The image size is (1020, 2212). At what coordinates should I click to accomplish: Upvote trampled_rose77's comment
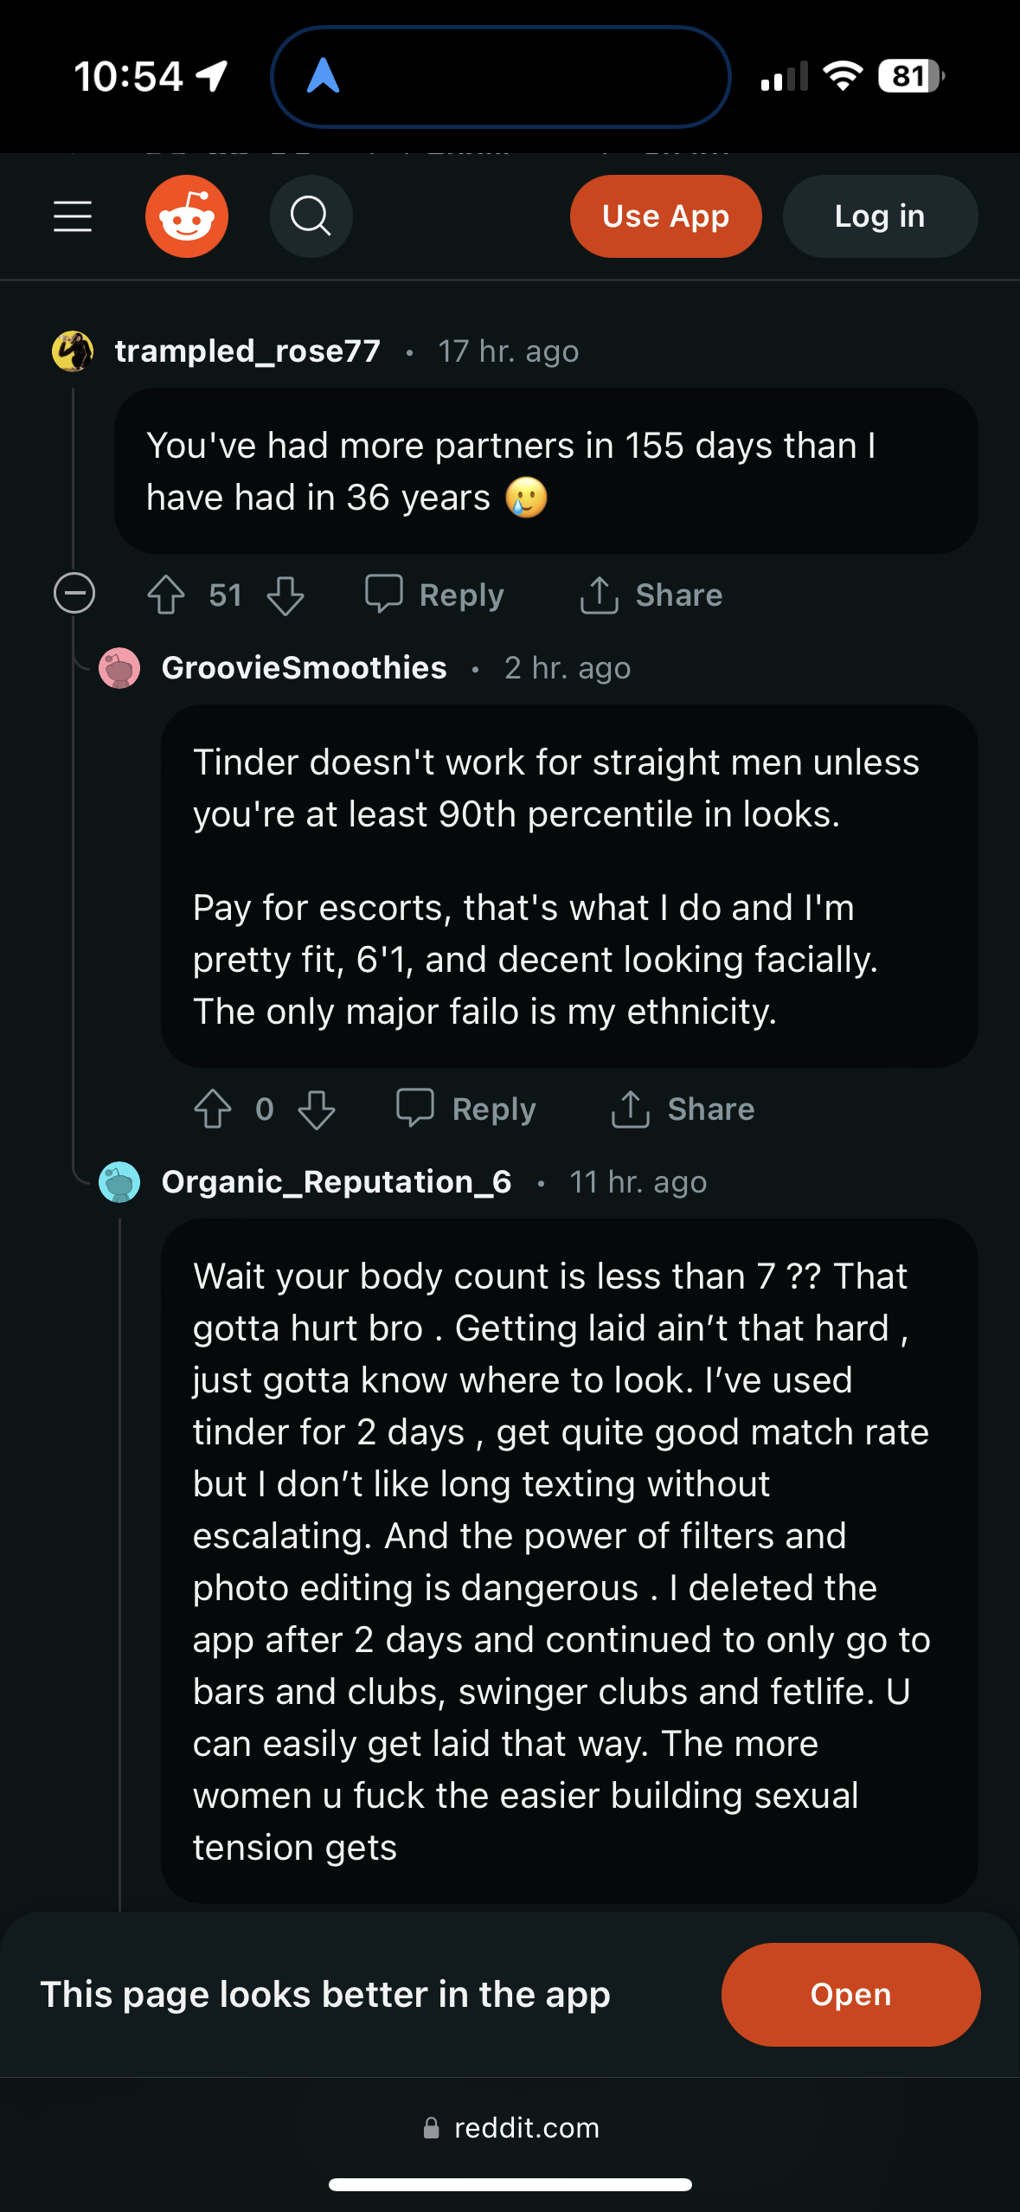166,595
